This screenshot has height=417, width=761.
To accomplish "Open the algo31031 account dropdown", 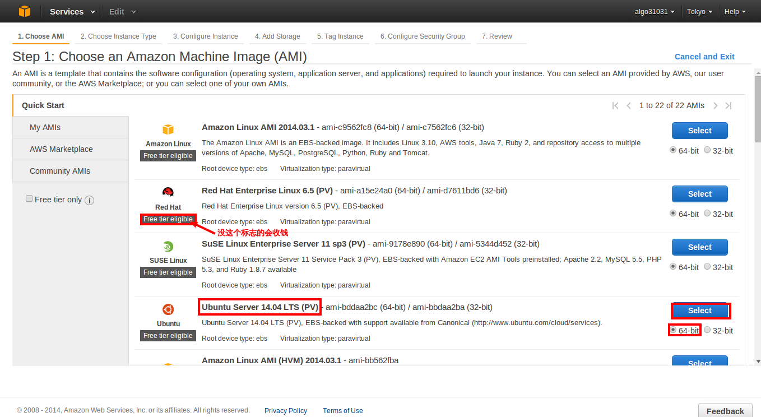I will (655, 11).
